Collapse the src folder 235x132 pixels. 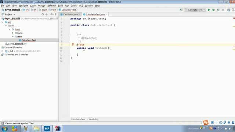click(2, 22)
